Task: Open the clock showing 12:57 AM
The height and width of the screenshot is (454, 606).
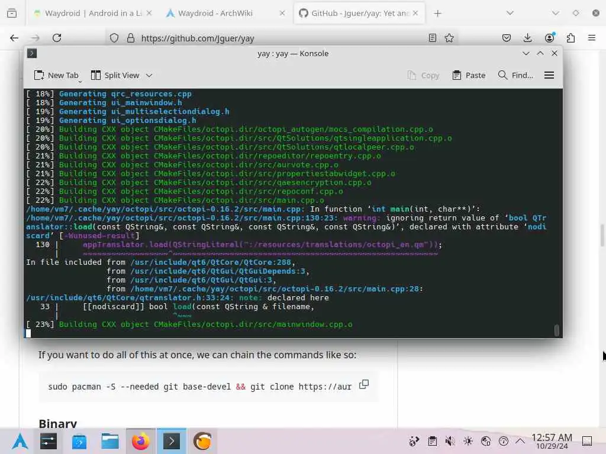Action: coord(552,441)
